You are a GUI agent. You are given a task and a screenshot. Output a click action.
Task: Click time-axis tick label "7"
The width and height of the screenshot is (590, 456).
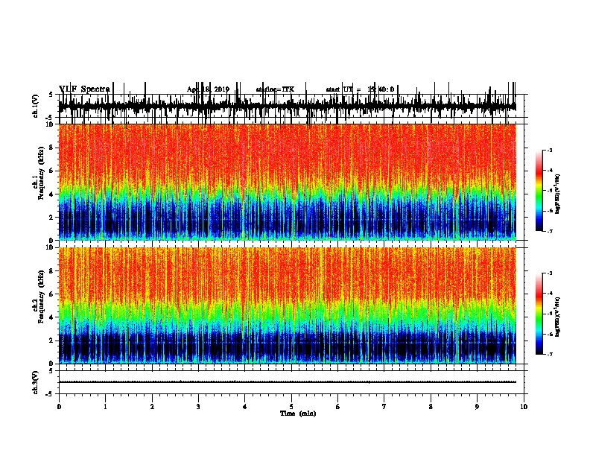point(384,407)
